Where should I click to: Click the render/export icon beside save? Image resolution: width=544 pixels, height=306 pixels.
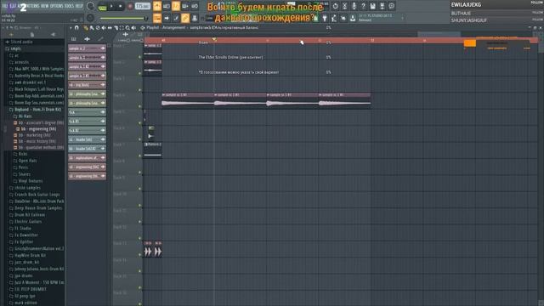382,6
